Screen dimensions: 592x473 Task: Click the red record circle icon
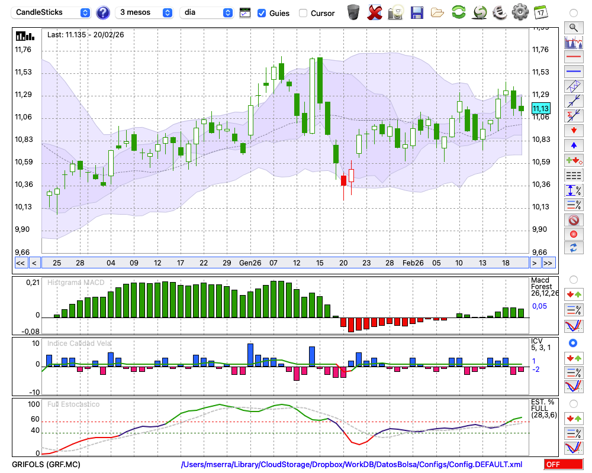[574, 234]
